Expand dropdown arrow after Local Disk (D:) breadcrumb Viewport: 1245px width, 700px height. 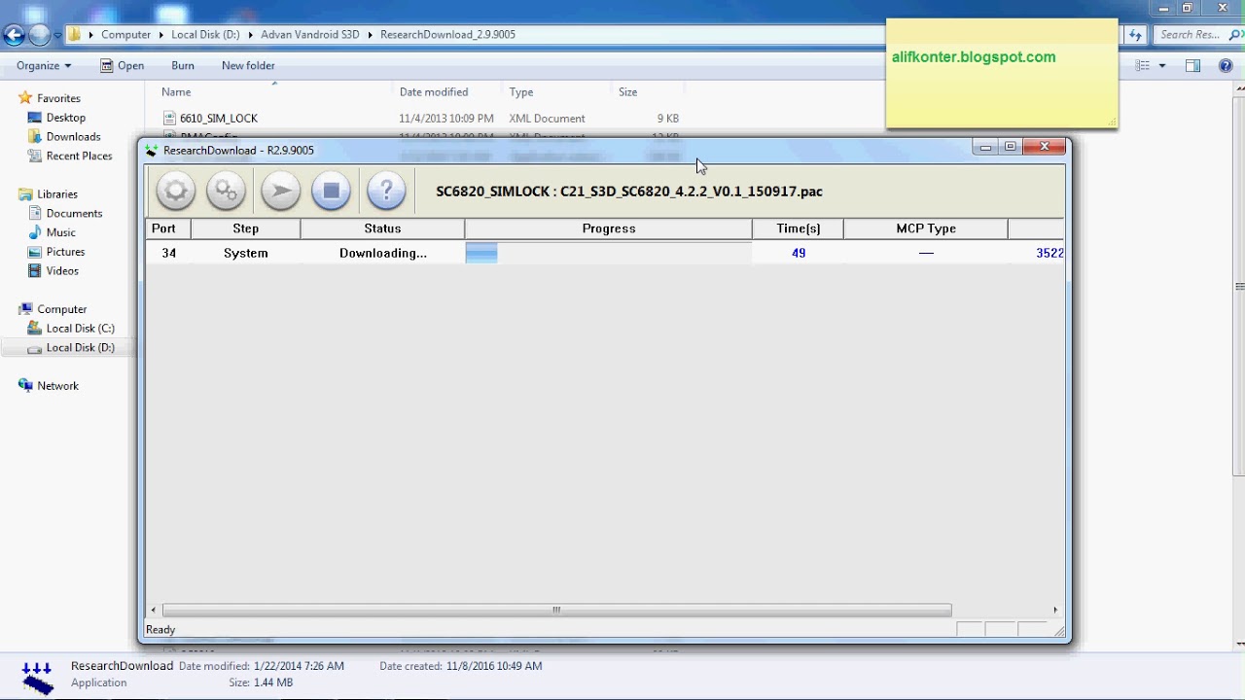pyautogui.click(x=251, y=35)
